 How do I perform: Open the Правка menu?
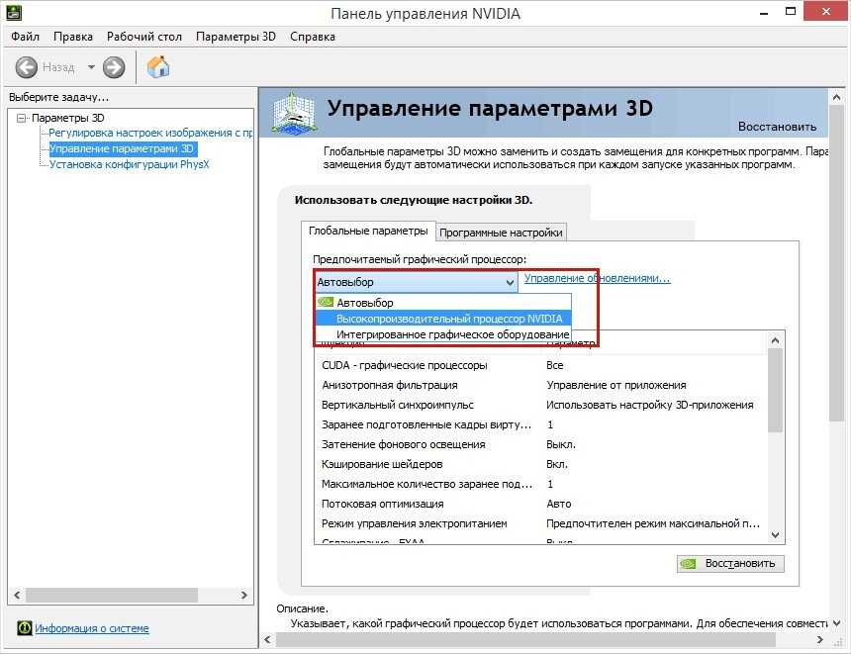tap(72, 37)
